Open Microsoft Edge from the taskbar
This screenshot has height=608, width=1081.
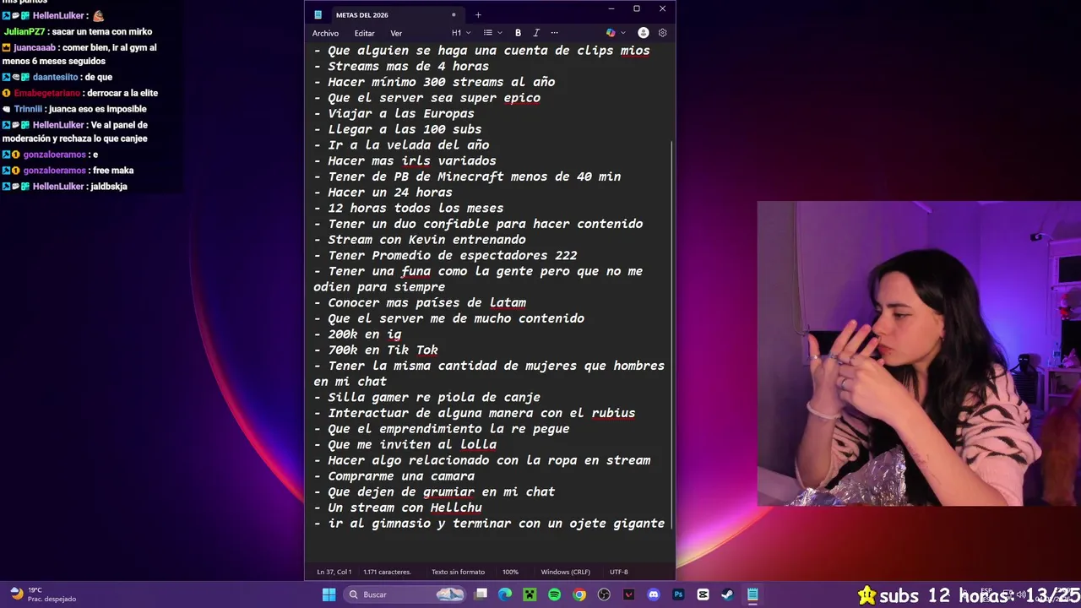pos(505,594)
